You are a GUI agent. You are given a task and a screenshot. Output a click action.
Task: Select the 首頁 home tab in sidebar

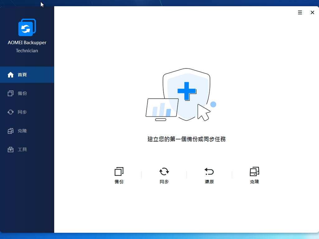[27, 75]
